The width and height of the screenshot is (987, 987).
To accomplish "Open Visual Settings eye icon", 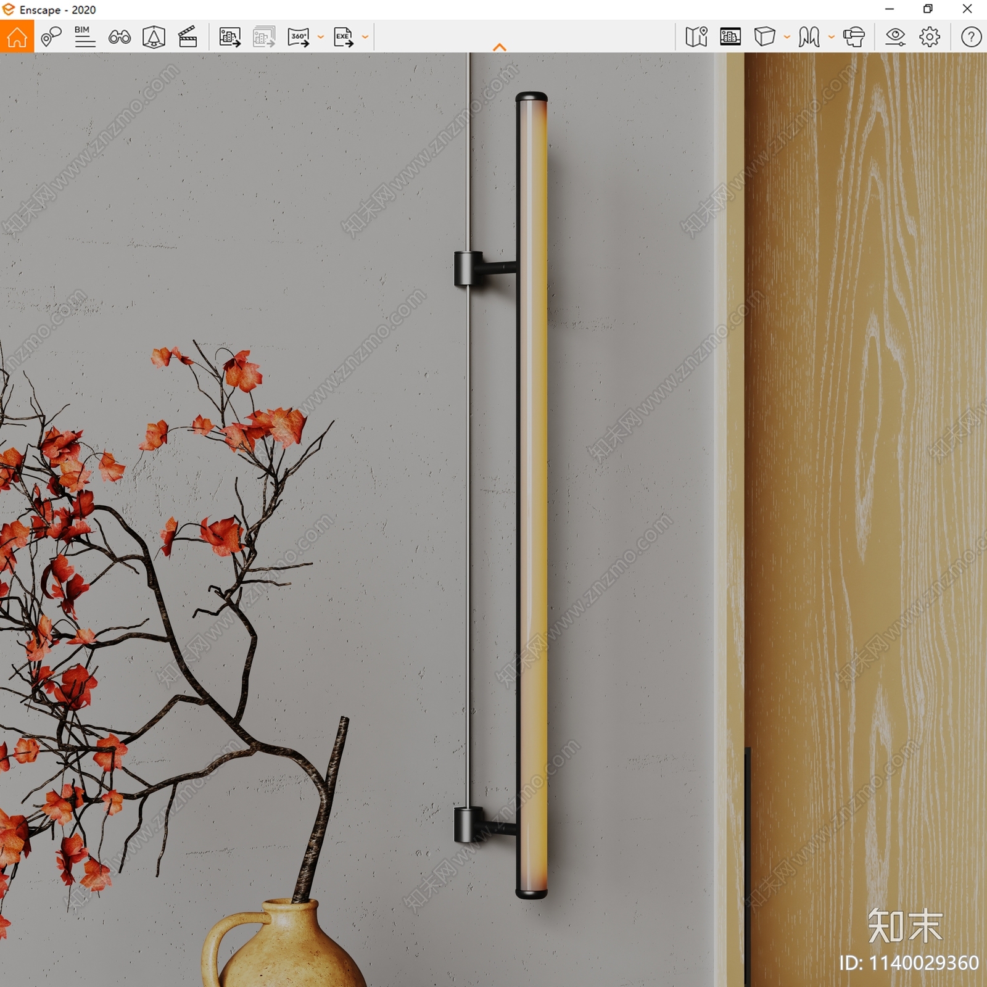I will (895, 37).
